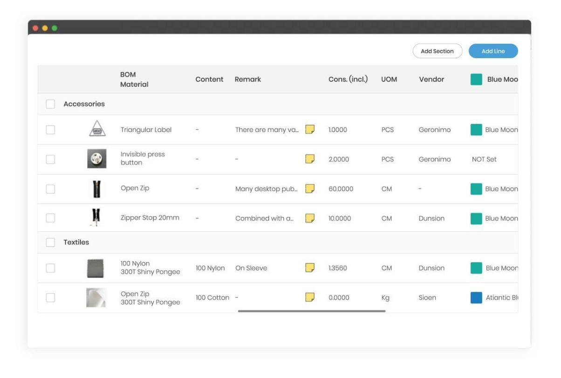Click the NOT Set color cell

click(484, 159)
